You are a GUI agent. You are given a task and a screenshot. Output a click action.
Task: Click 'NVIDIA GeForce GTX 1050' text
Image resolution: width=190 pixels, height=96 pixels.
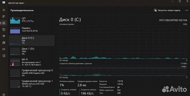[x=33, y=84]
